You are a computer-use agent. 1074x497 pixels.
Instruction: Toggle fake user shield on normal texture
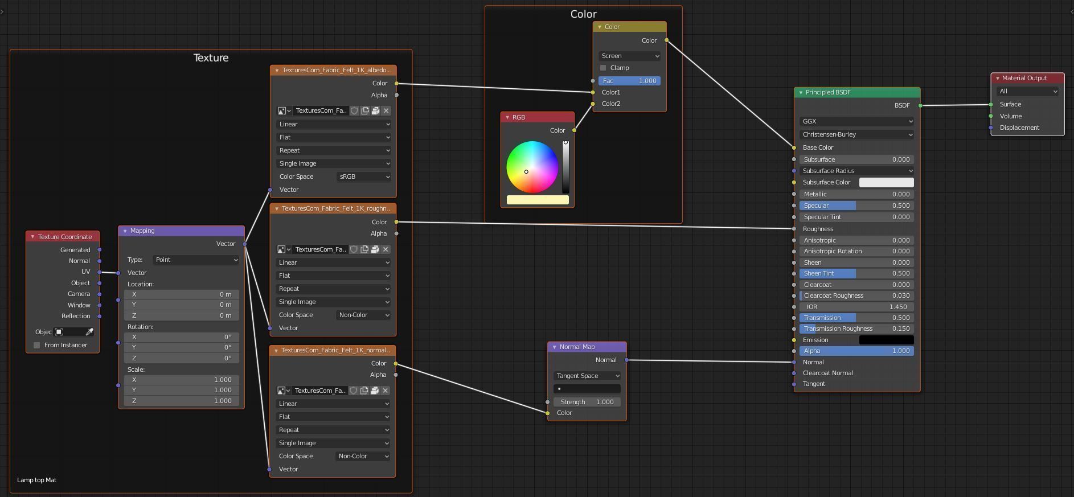coord(354,391)
